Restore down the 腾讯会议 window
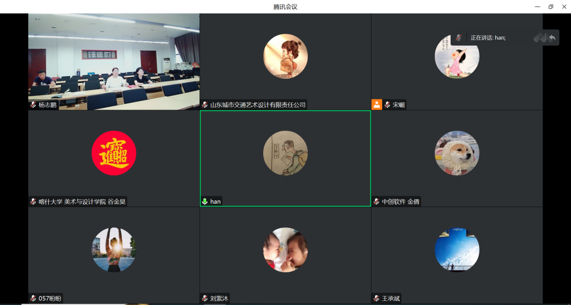571x305 pixels. pyautogui.click(x=551, y=7)
